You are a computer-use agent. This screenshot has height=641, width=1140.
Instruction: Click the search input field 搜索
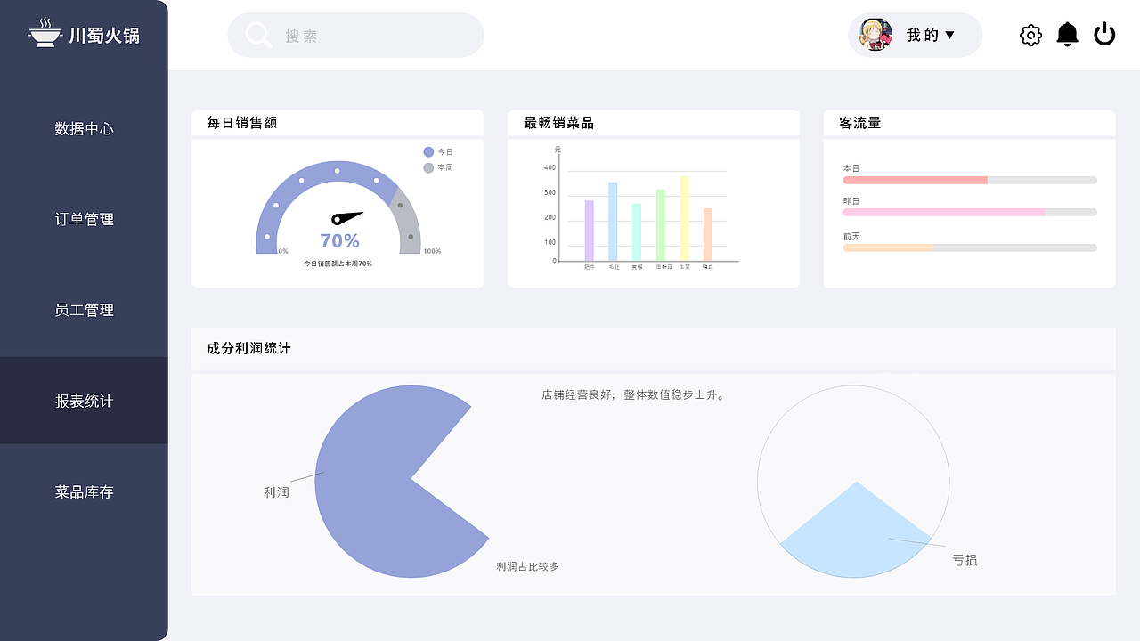point(355,36)
